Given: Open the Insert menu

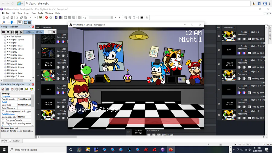Looking at the screenshot, I should [x=27, y=13].
